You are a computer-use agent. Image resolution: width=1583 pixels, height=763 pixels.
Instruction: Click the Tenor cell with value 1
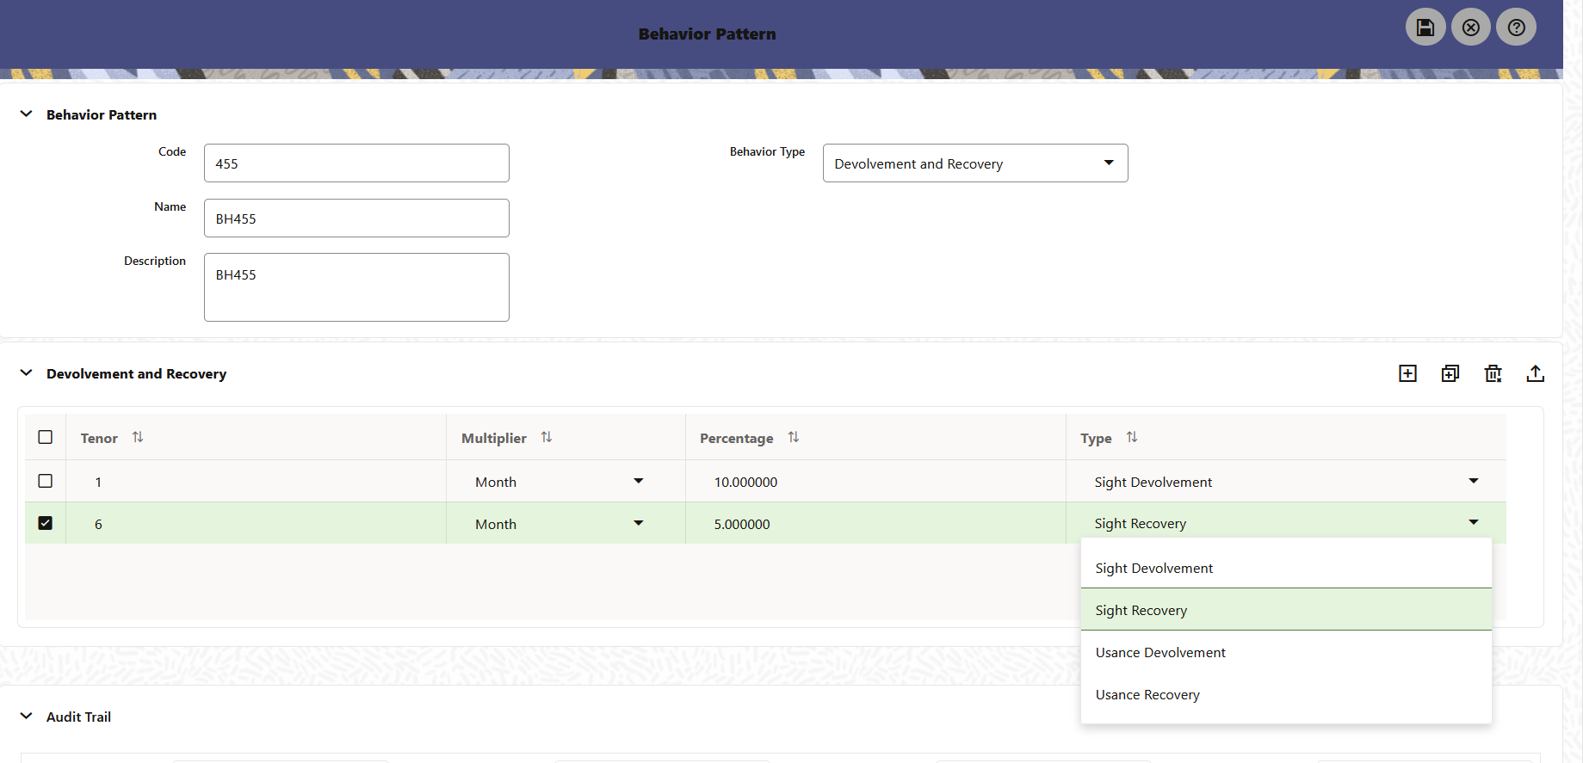tap(256, 482)
